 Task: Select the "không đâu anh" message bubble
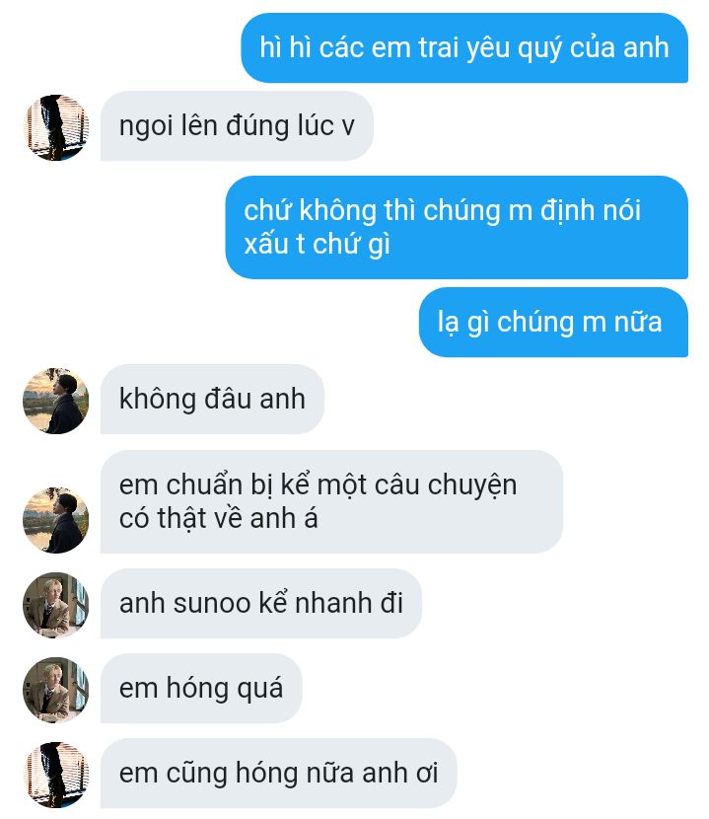point(212,399)
